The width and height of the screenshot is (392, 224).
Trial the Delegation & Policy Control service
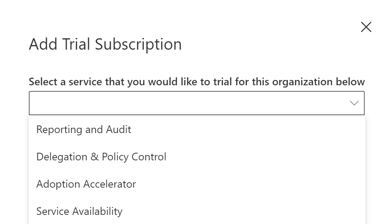tap(101, 157)
